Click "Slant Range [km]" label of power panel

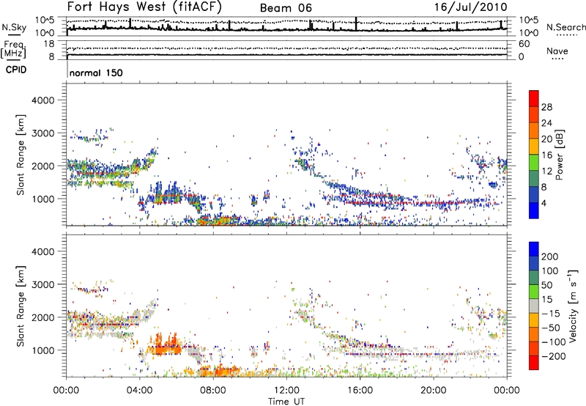click(x=21, y=155)
